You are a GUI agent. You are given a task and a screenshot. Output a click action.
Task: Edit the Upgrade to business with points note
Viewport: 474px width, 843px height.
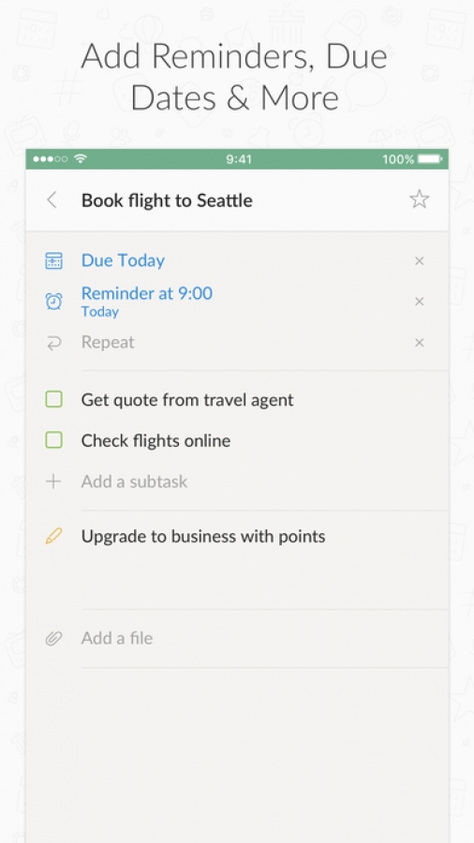(x=203, y=536)
